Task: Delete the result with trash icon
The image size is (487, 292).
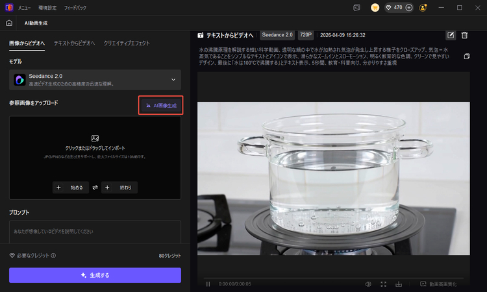Action: pyautogui.click(x=465, y=36)
